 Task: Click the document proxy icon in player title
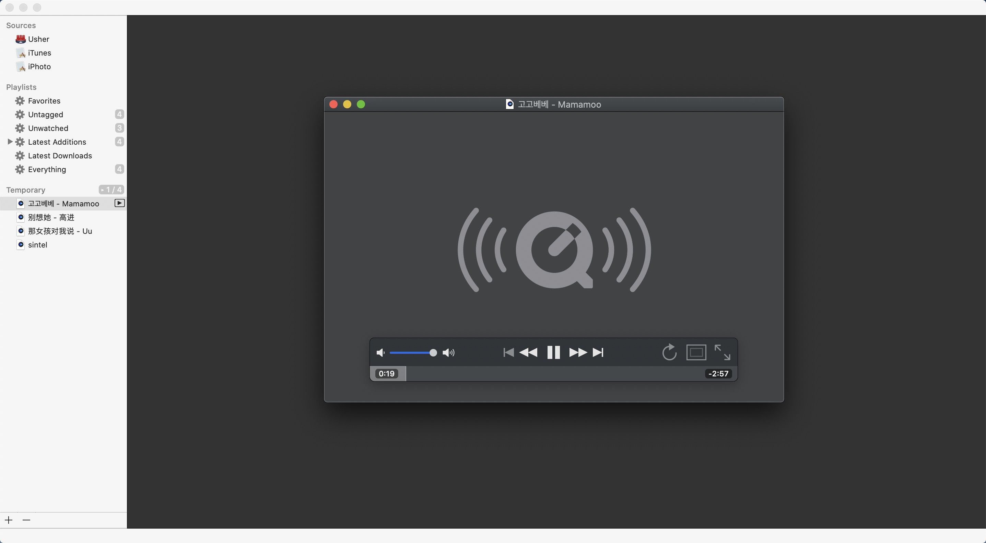[x=510, y=104]
